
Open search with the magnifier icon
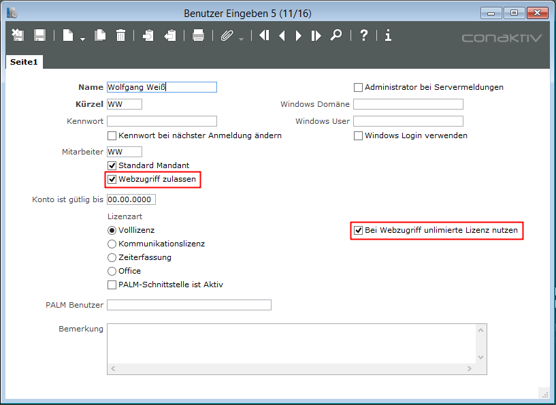[x=336, y=35]
